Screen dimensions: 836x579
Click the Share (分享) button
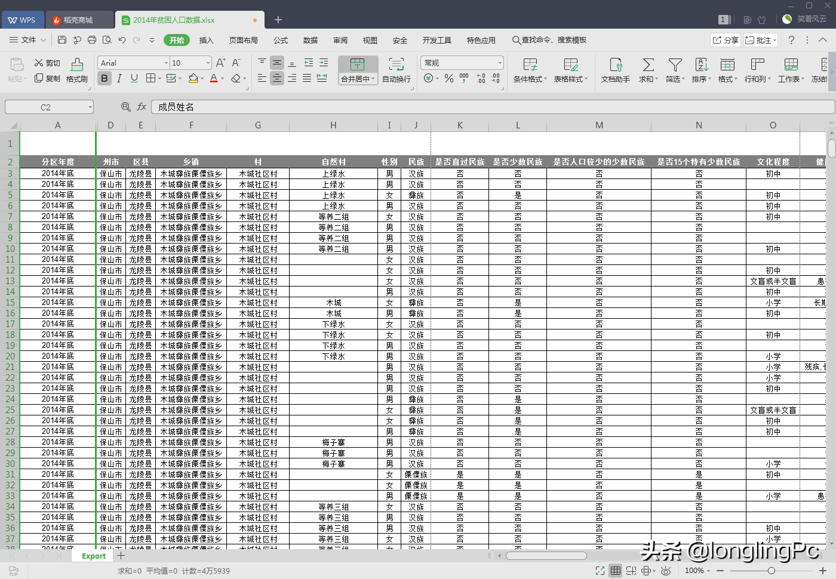(x=726, y=40)
